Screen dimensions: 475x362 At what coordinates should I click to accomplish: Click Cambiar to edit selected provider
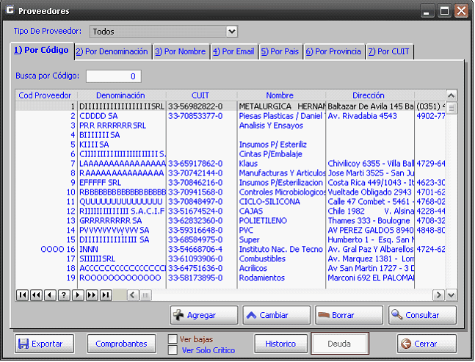coord(276,315)
